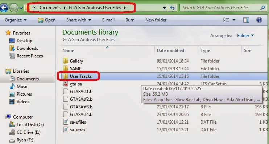Open the Arrange by Folder dropdown
This screenshot has height=144, width=269.
coord(245,35)
